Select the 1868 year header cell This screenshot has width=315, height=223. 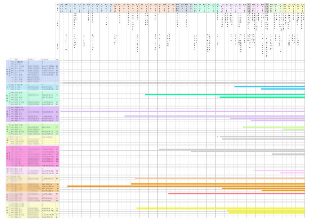point(285,4)
